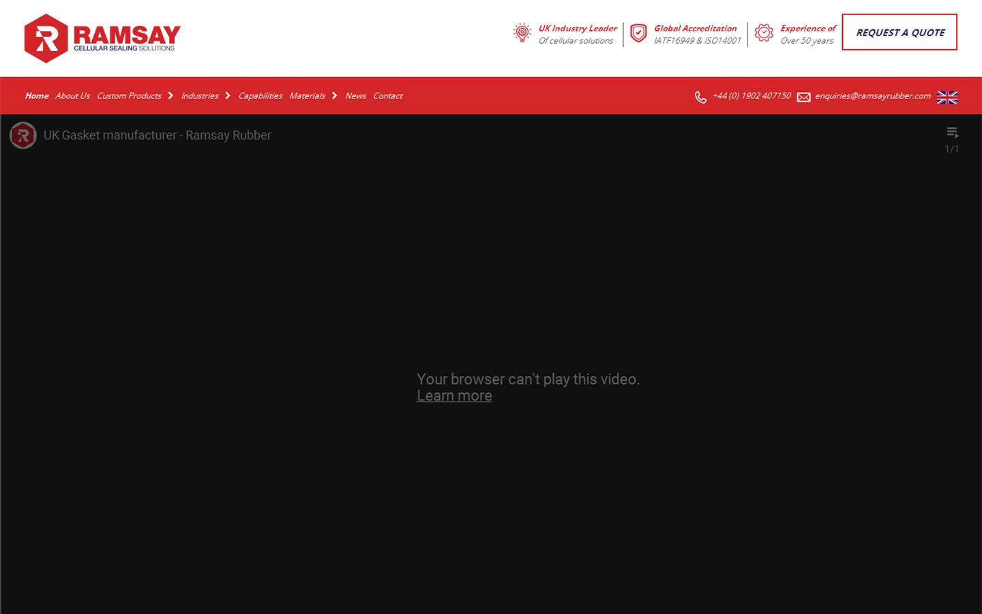Viewport: 982px width, 614px height.
Task: Select the UK flag language icon
Action: 947,97
